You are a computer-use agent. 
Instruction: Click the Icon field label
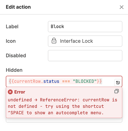[x=11, y=41]
